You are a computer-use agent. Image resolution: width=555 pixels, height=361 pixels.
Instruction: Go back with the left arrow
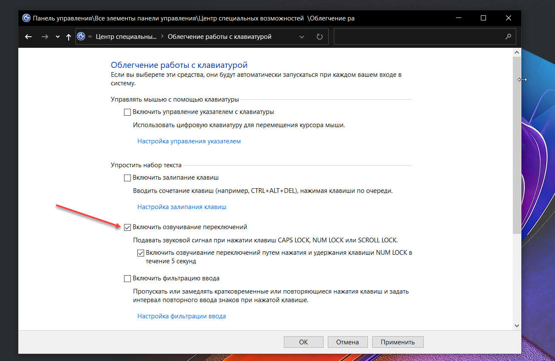(29, 37)
